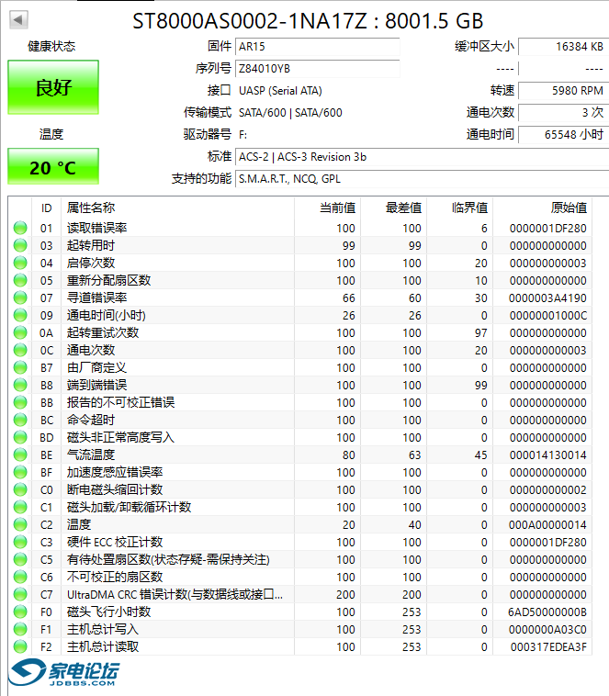Screen dimensions: 609x696
Task: Select the status circle for 由厂商定义 row
Action: pos(20,368)
